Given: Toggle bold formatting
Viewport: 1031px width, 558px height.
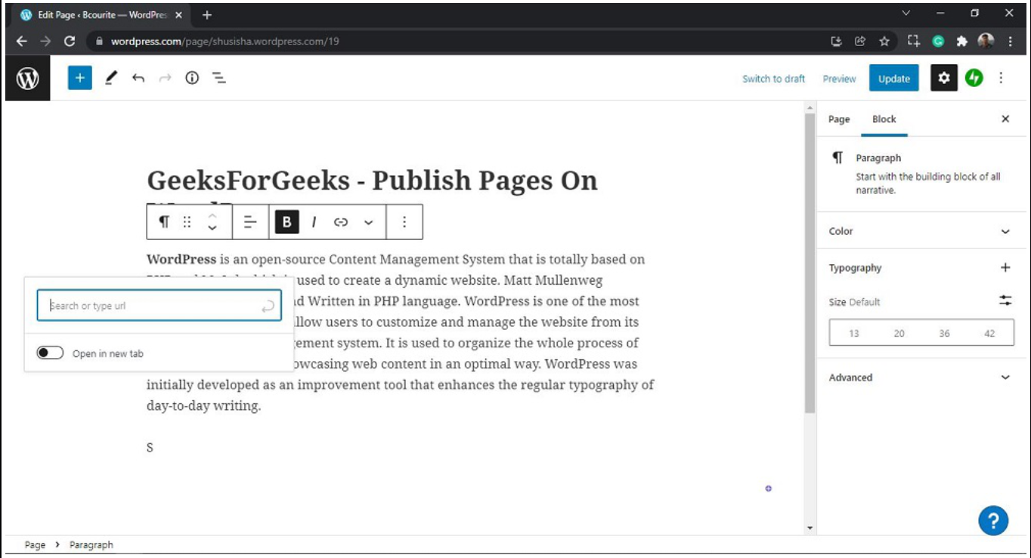Looking at the screenshot, I should coord(286,222).
